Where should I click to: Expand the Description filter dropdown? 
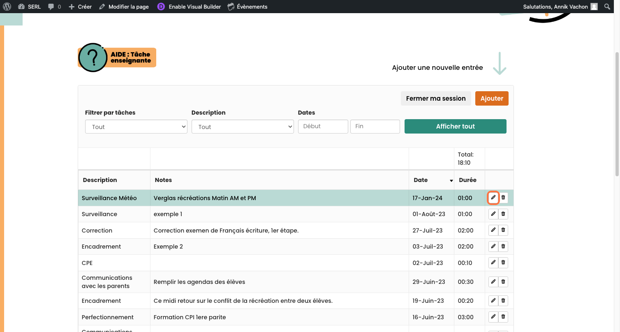click(243, 127)
